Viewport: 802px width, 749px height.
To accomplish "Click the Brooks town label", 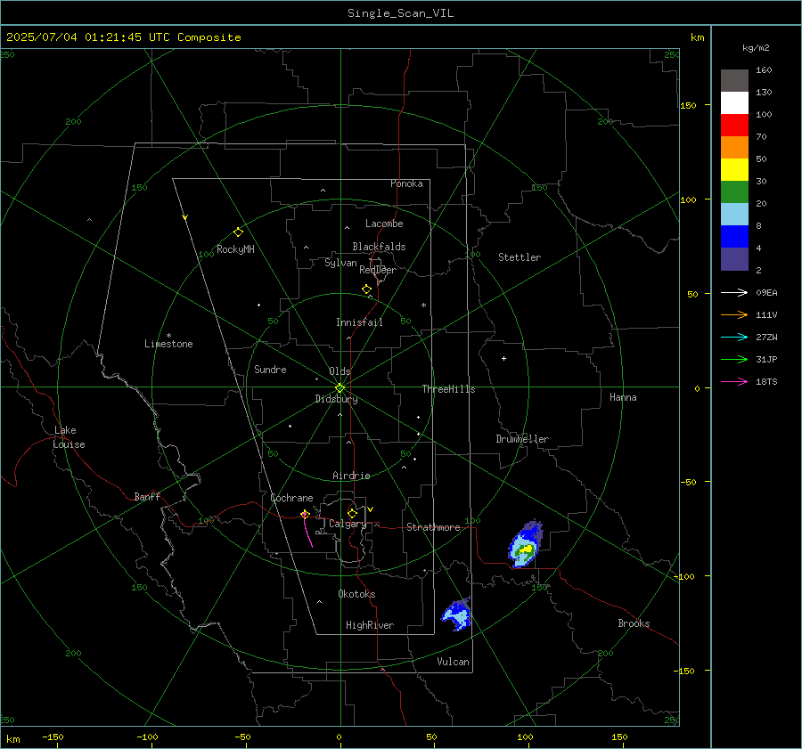I will tap(634, 623).
